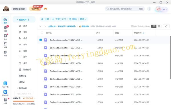Click the 下载(1.2G) download button
Image resolution: width=171 pixels, height=109 pixels.
(59, 19)
